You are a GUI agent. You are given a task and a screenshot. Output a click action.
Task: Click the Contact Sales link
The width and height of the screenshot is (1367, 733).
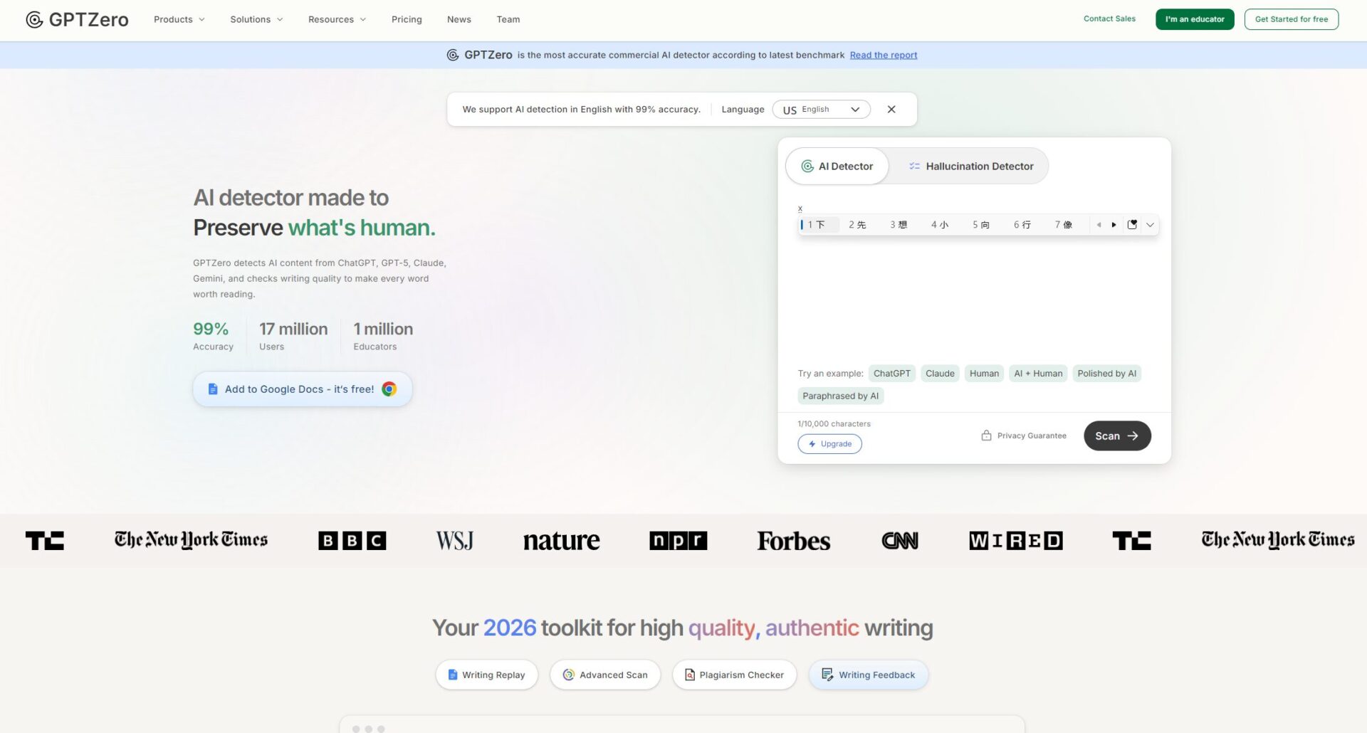point(1109,19)
